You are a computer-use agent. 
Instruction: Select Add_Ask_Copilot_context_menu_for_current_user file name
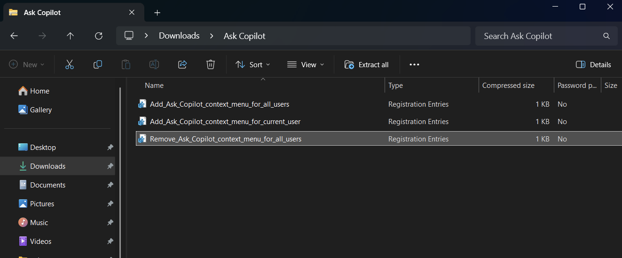pyautogui.click(x=225, y=122)
